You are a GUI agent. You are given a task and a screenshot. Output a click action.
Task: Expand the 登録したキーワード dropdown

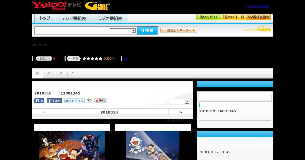click(179, 30)
